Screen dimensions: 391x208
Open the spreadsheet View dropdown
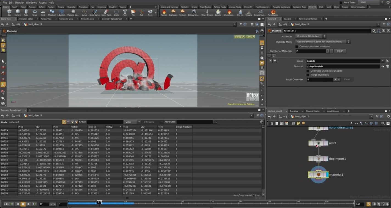click(x=132, y=122)
